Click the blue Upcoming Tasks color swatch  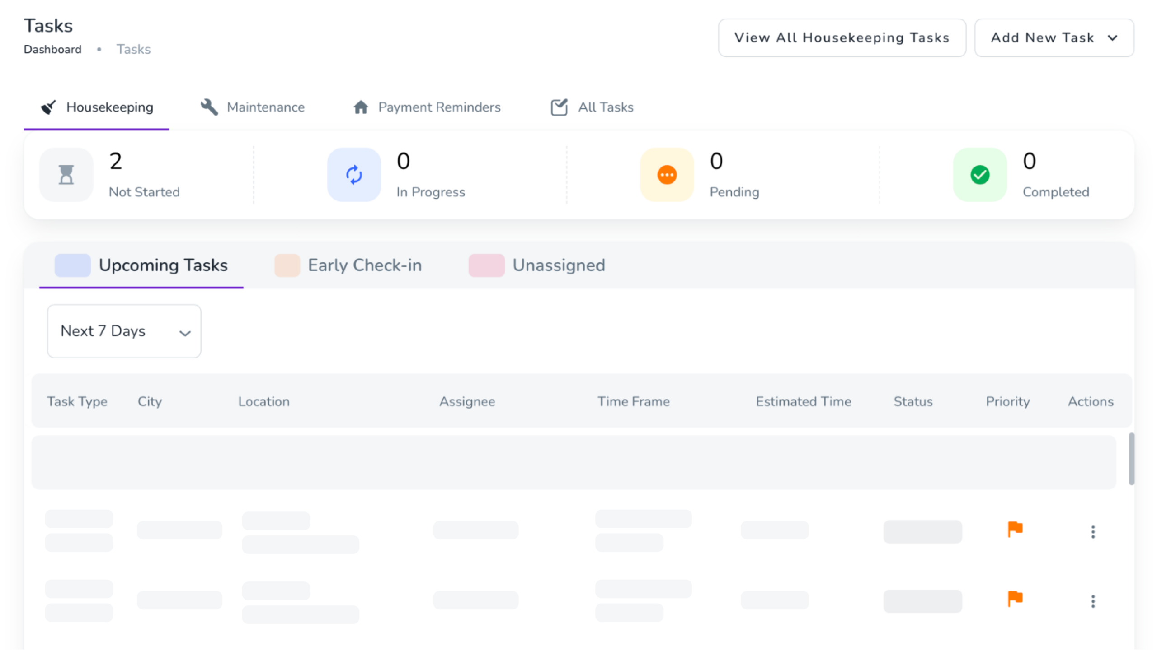(72, 265)
